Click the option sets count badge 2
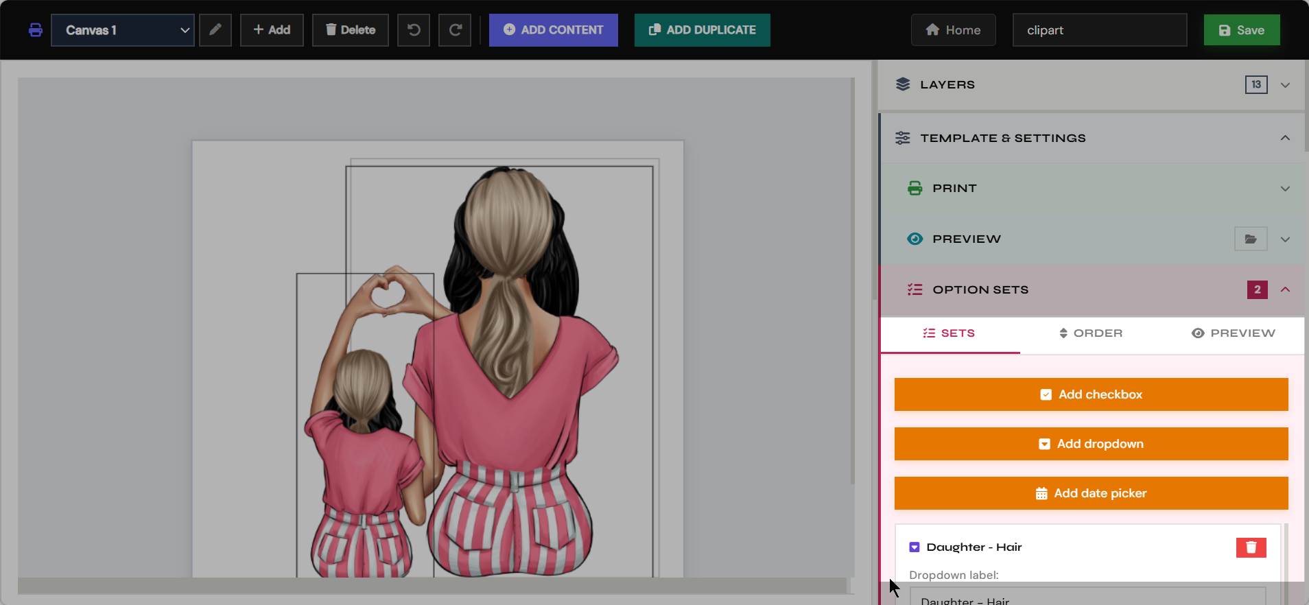 pyautogui.click(x=1258, y=289)
